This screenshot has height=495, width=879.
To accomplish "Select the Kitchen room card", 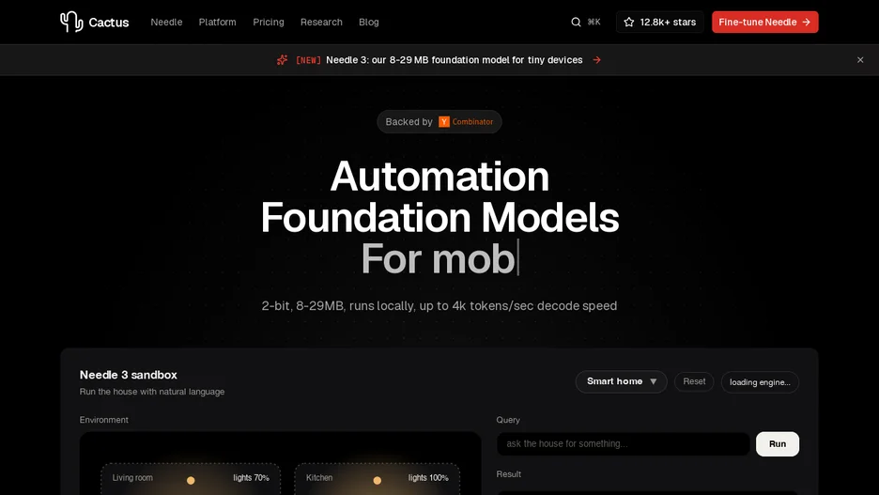I will (x=378, y=479).
